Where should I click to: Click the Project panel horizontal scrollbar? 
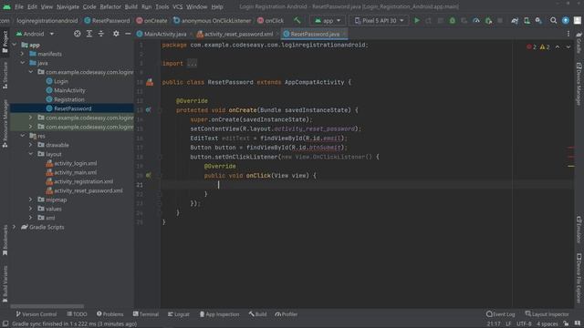[x=47, y=306]
